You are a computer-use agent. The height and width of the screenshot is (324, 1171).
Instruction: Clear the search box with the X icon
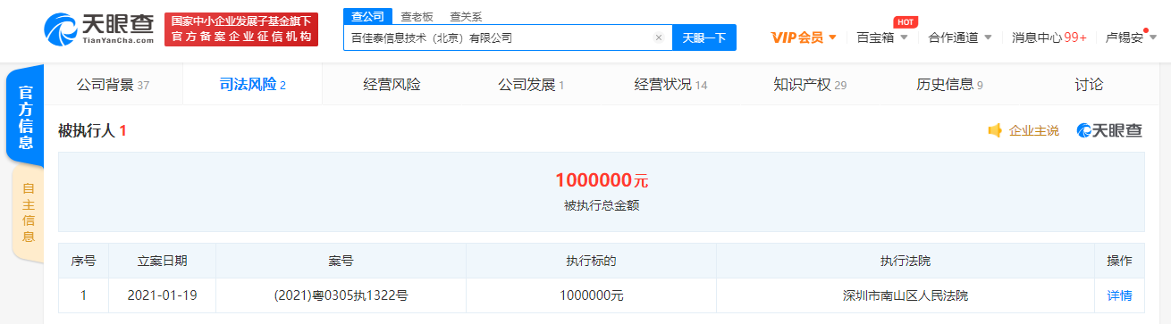659,37
